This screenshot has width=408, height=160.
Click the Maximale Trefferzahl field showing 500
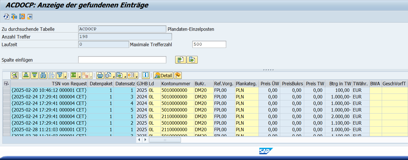coord(209,44)
